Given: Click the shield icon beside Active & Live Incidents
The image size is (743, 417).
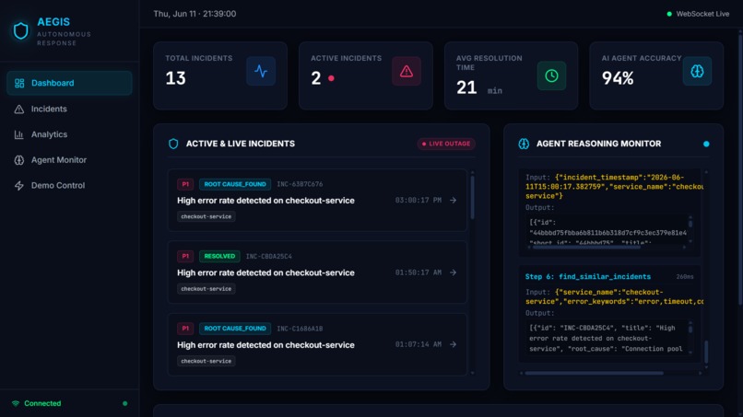Looking at the screenshot, I should click(x=173, y=144).
